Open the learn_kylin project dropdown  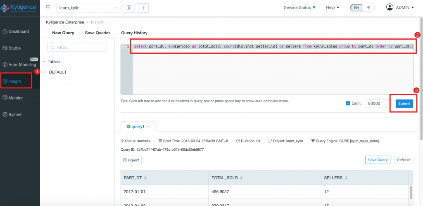click(x=89, y=8)
